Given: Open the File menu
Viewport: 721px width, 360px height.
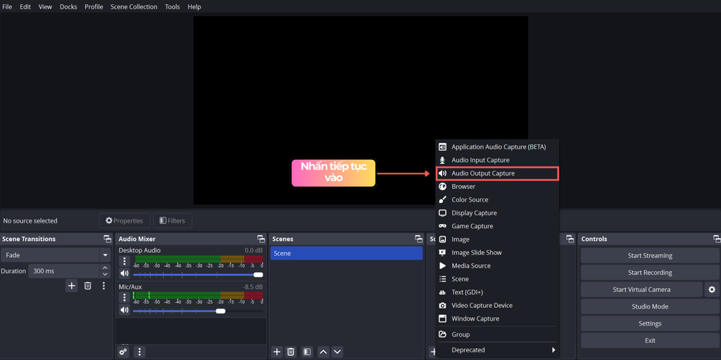Looking at the screenshot, I should click(x=7, y=6).
